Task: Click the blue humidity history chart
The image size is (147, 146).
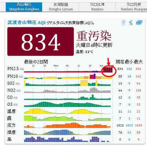Action: coord(67,132)
